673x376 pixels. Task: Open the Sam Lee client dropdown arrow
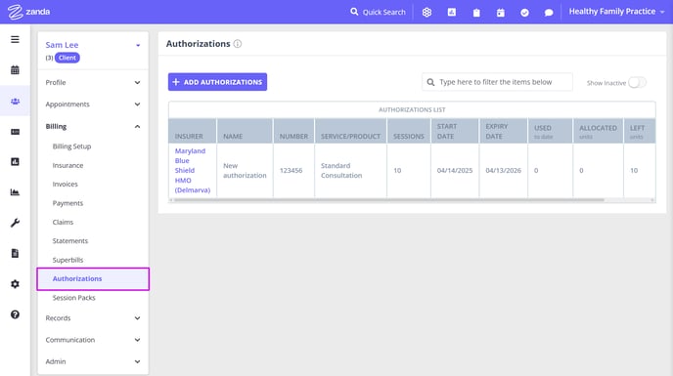(138, 45)
